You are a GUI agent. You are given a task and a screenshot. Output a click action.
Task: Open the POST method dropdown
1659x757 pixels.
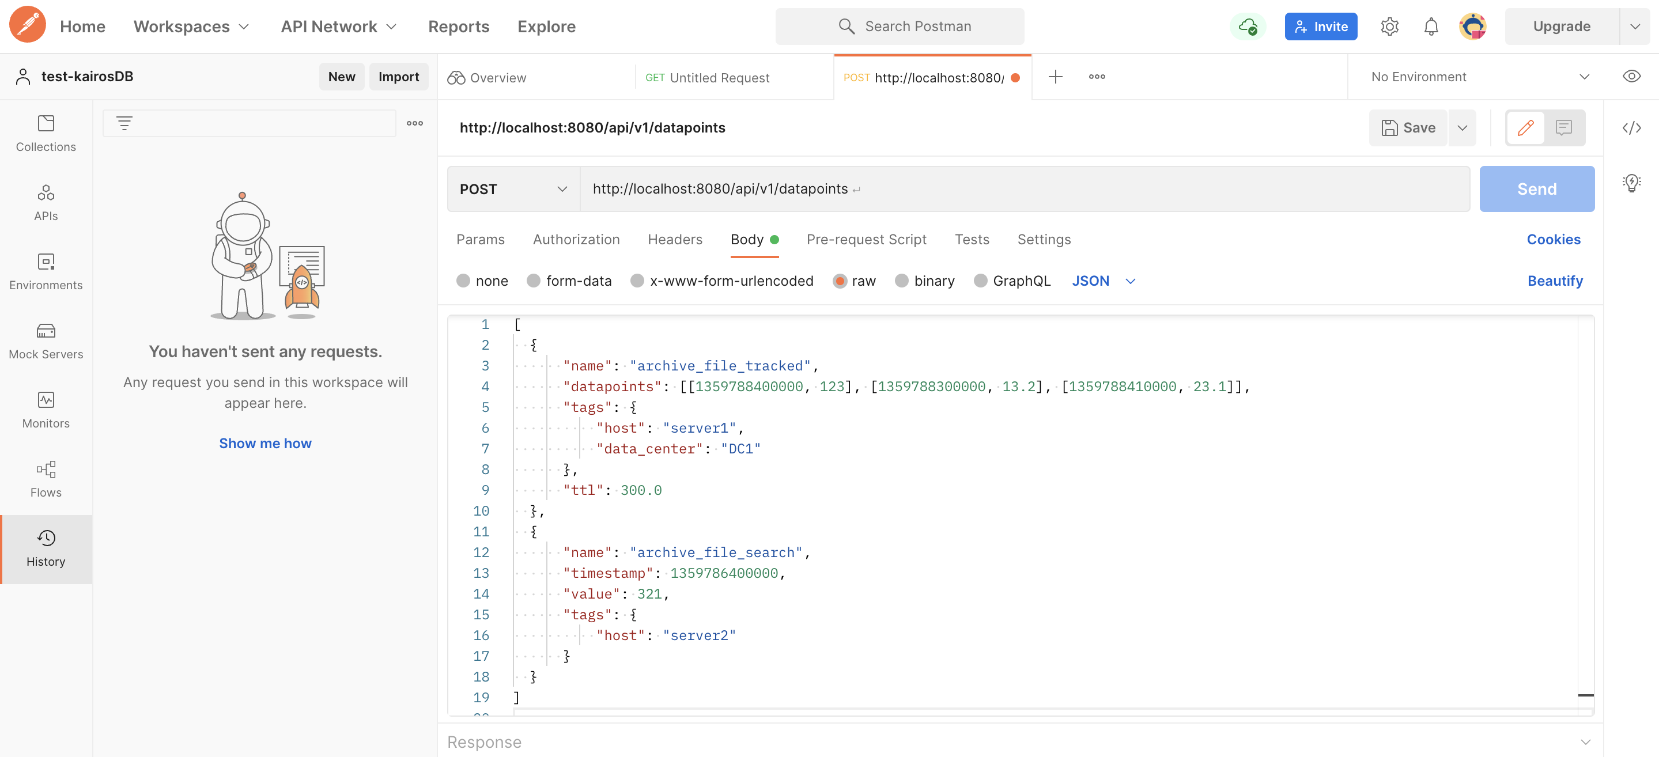(x=513, y=189)
